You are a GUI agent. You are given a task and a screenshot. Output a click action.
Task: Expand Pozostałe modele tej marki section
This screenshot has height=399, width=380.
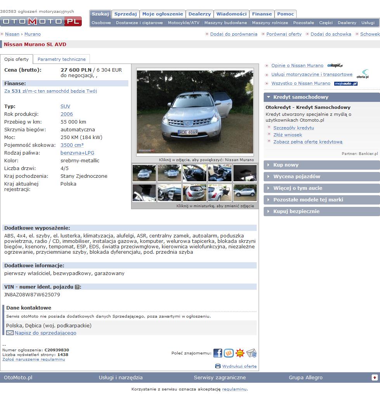pyautogui.click(x=322, y=200)
